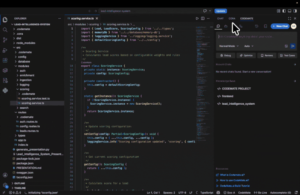Screen dimensions: 300x195
Task: Start a New Chat
Action: point(280,26)
